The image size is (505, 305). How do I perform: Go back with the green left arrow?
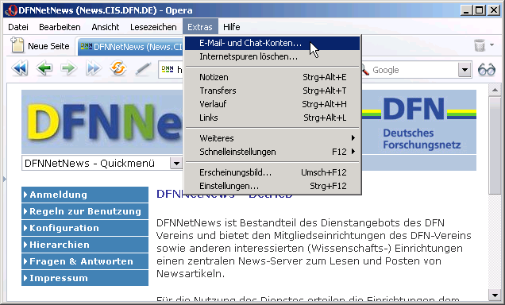coord(44,68)
